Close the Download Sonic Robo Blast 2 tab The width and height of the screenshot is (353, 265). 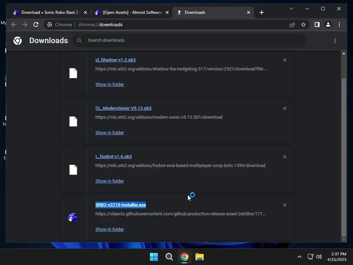tap(85, 12)
